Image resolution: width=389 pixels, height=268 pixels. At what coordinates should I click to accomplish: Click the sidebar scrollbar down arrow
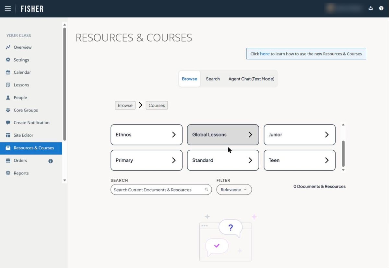(x=65, y=180)
